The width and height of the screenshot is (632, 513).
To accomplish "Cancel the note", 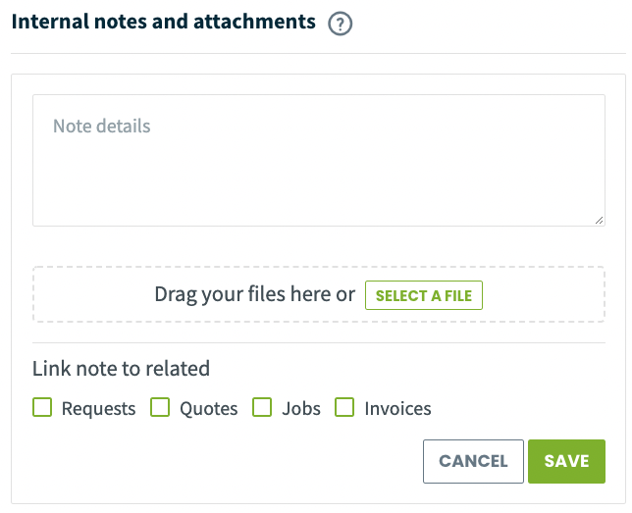I will pyautogui.click(x=473, y=461).
